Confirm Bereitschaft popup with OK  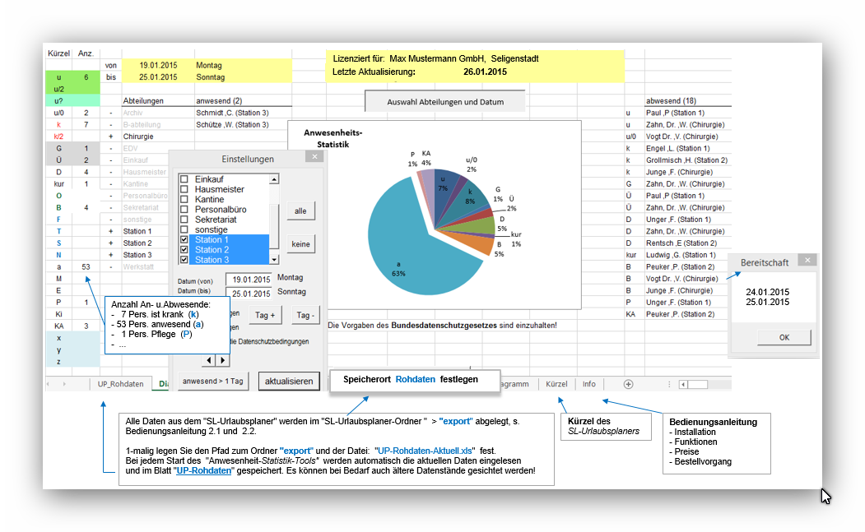(x=784, y=337)
